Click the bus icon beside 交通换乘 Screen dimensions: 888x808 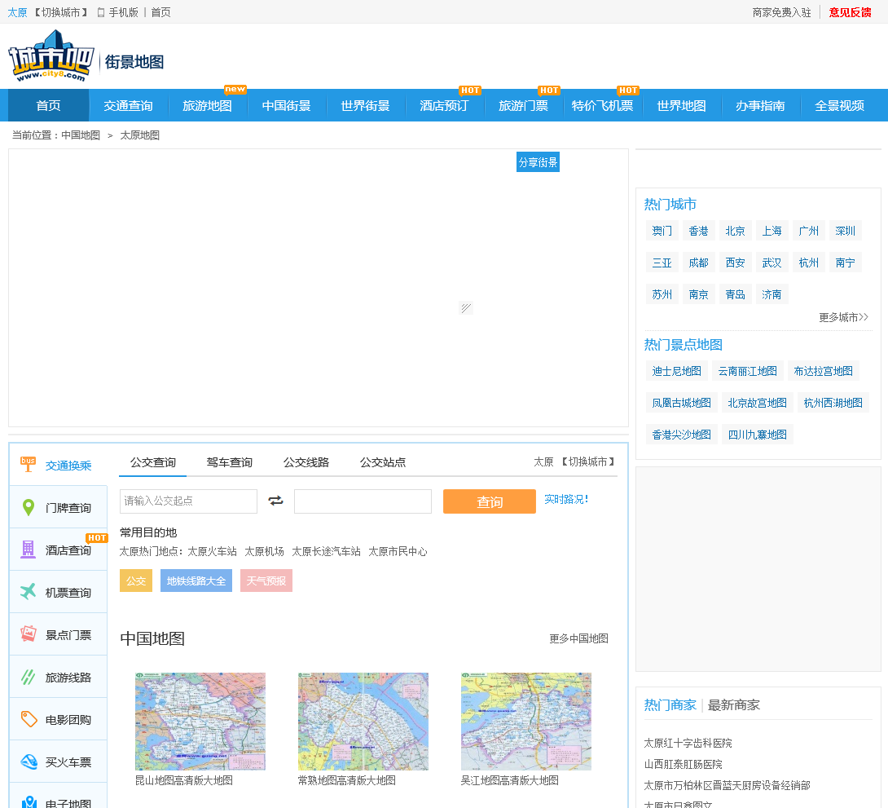click(29, 465)
